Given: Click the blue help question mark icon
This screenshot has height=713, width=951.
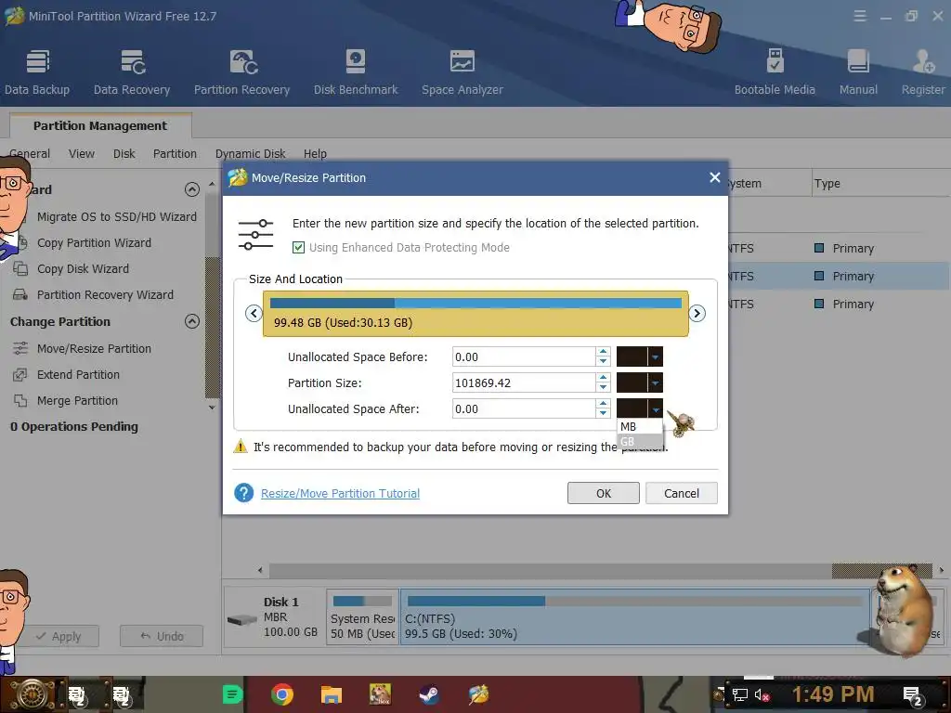Looking at the screenshot, I should [x=244, y=493].
